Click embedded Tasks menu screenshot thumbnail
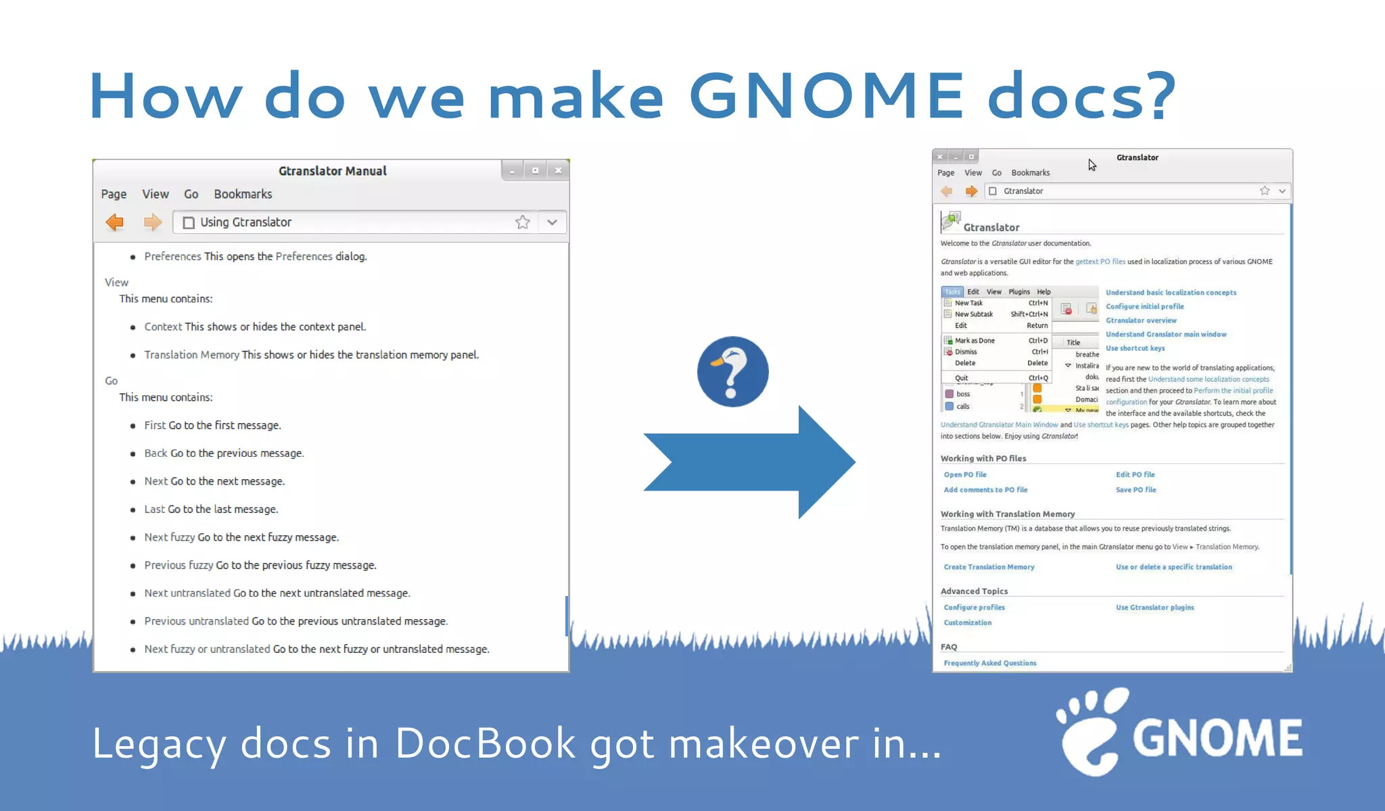The image size is (1385, 811). coord(1020,349)
